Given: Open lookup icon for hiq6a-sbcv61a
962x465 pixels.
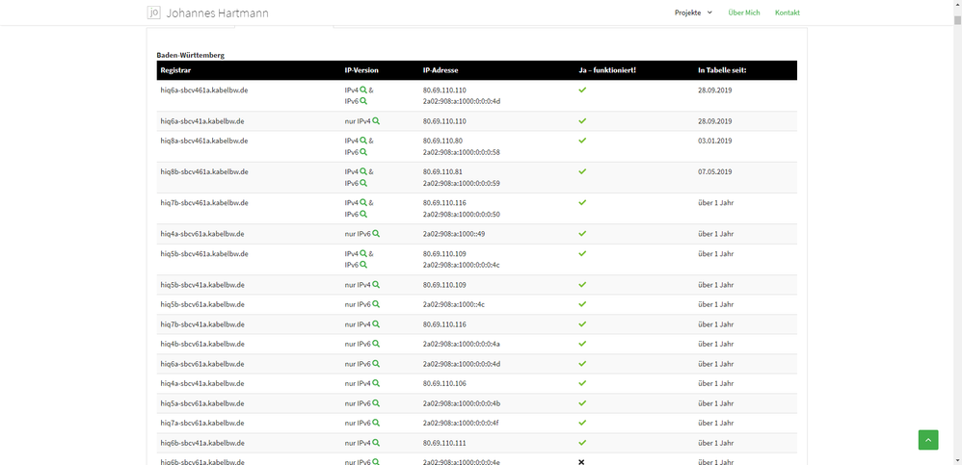Looking at the screenshot, I should coord(376,363).
